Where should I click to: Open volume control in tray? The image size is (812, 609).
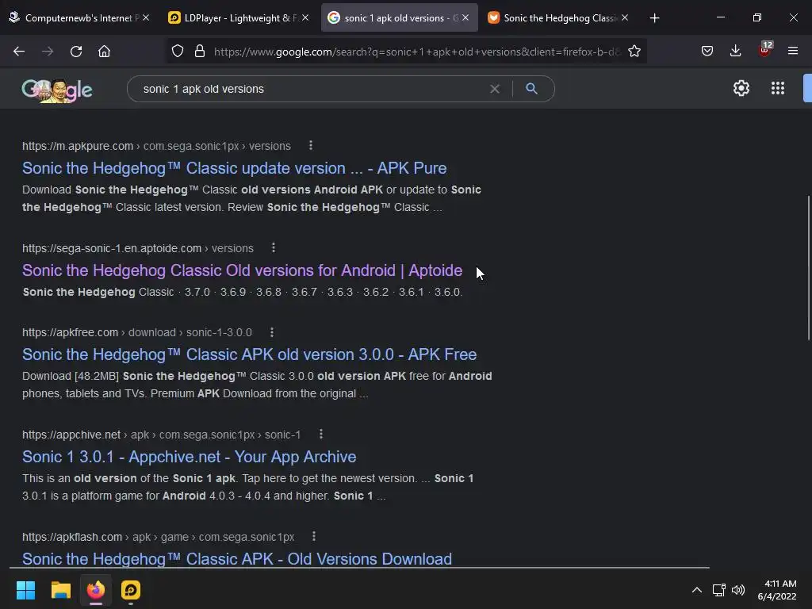coord(738,590)
